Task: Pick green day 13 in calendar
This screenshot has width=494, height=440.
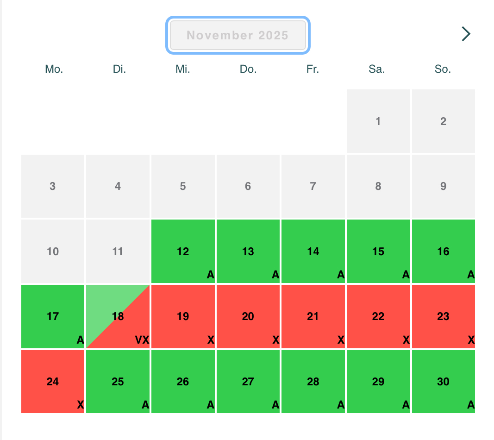Action: pyautogui.click(x=248, y=251)
